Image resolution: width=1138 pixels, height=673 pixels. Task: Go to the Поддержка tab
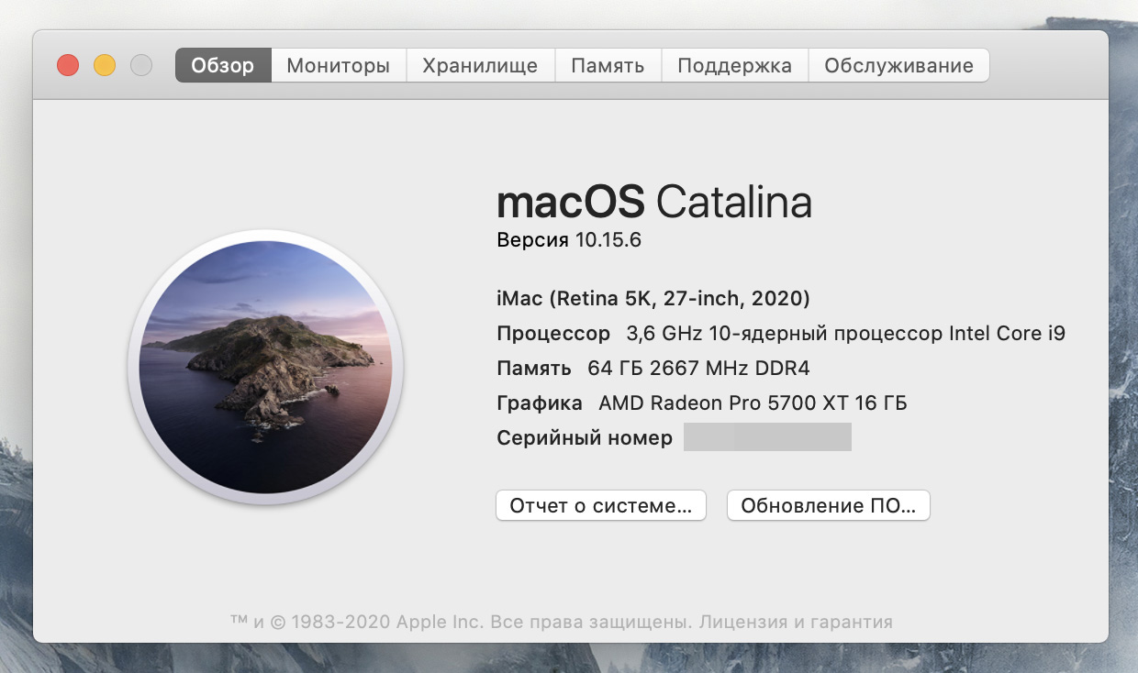734,66
